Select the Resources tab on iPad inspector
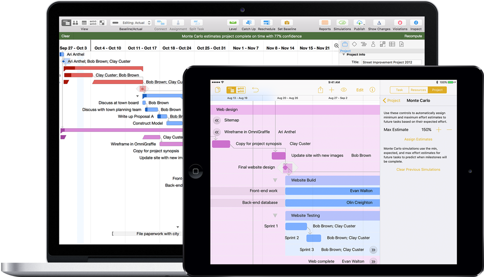The width and height of the screenshot is (484, 277). point(418,90)
